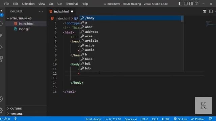Change encoding via UTF-8
216x121 pixels.
(144, 119)
